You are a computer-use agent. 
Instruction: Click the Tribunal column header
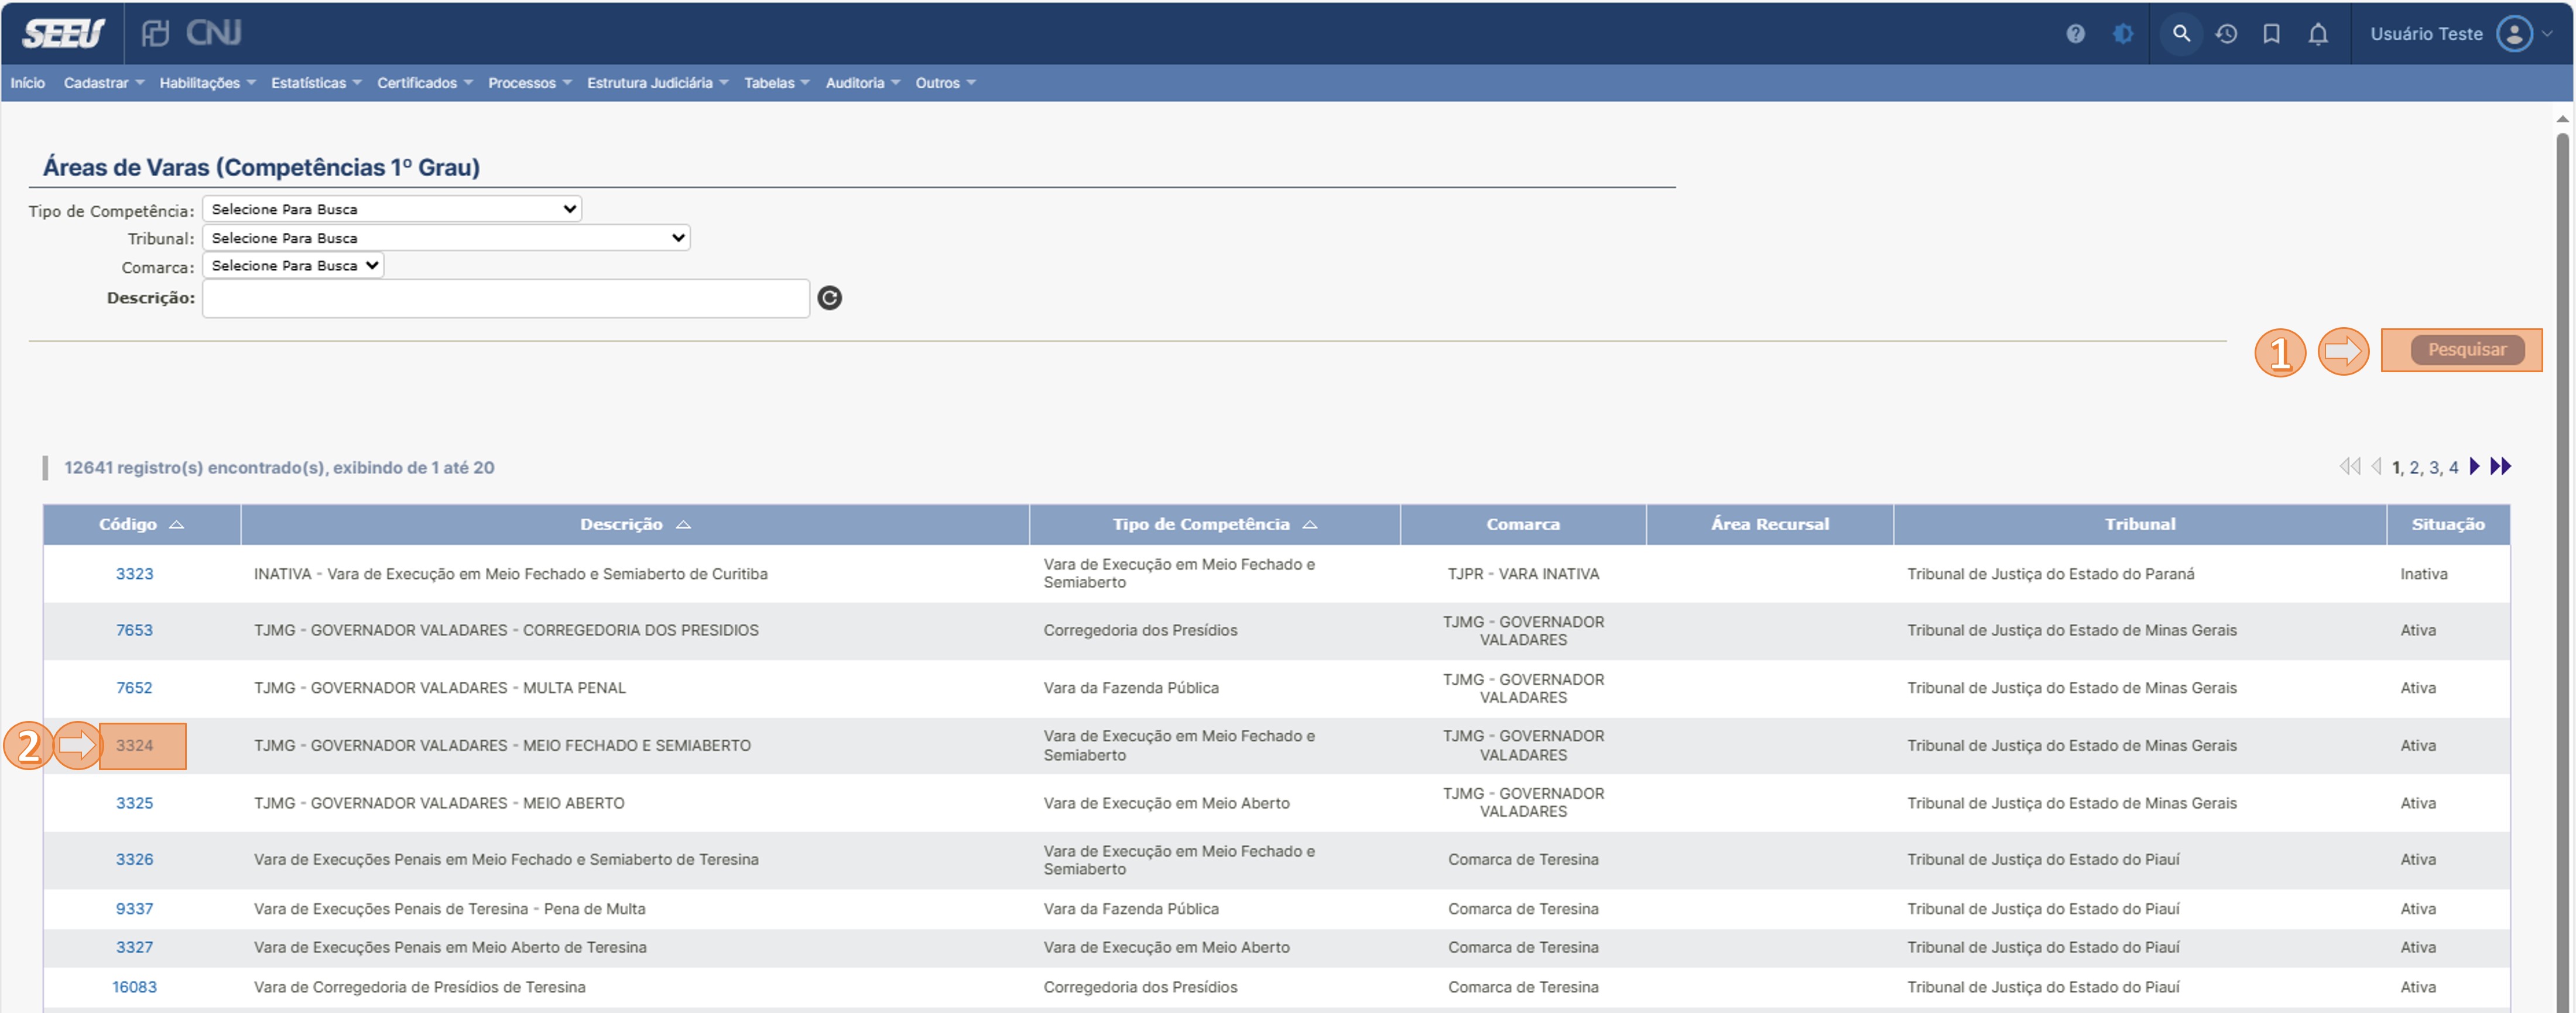pyautogui.click(x=2139, y=524)
